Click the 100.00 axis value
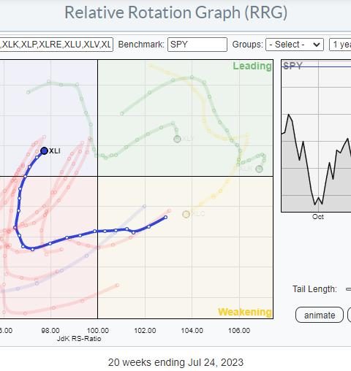The image size is (351, 371). click(x=98, y=331)
